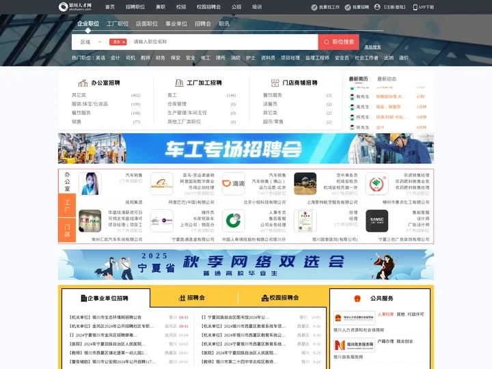The image size is (492, 369).
Task: Click the 我要找工作 header icon
Action: click(x=314, y=7)
